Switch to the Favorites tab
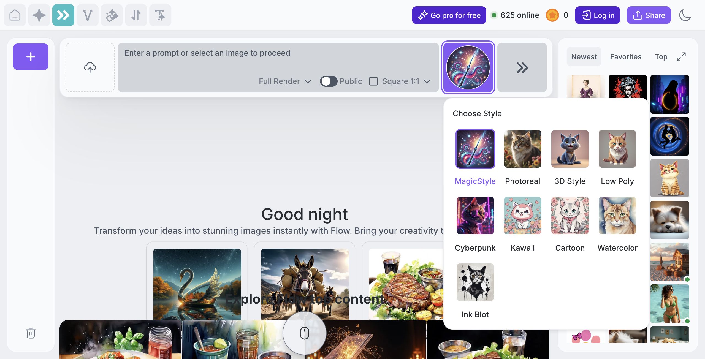Viewport: 705px width, 359px height. point(626,57)
